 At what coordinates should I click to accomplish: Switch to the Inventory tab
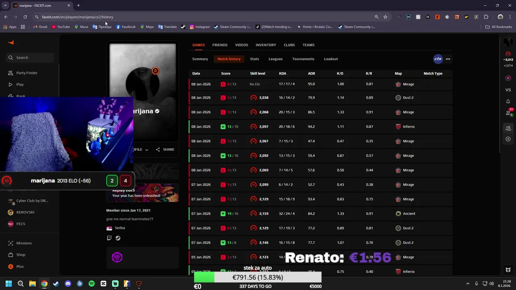coord(266,45)
